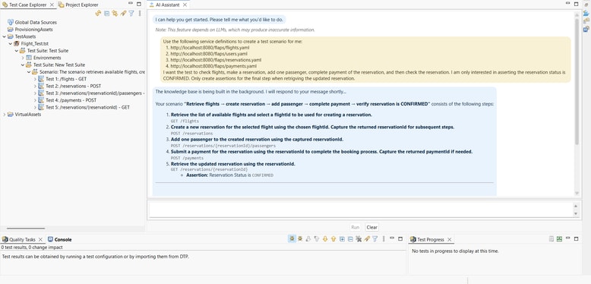The width and height of the screenshot is (591, 284).
Task: Maximize the Test Progress panel
Action: 576,238
